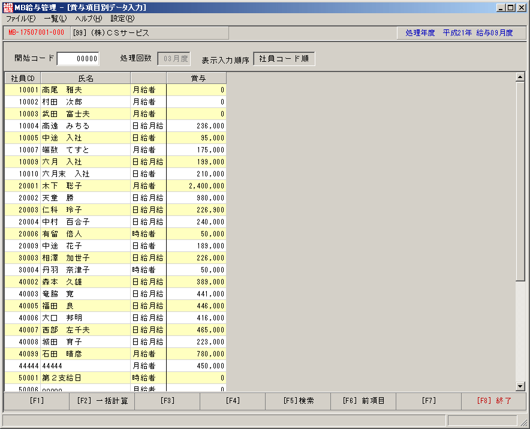Click the 開始コード input field
Image resolution: width=530 pixels, height=429 pixels.
(x=78, y=59)
